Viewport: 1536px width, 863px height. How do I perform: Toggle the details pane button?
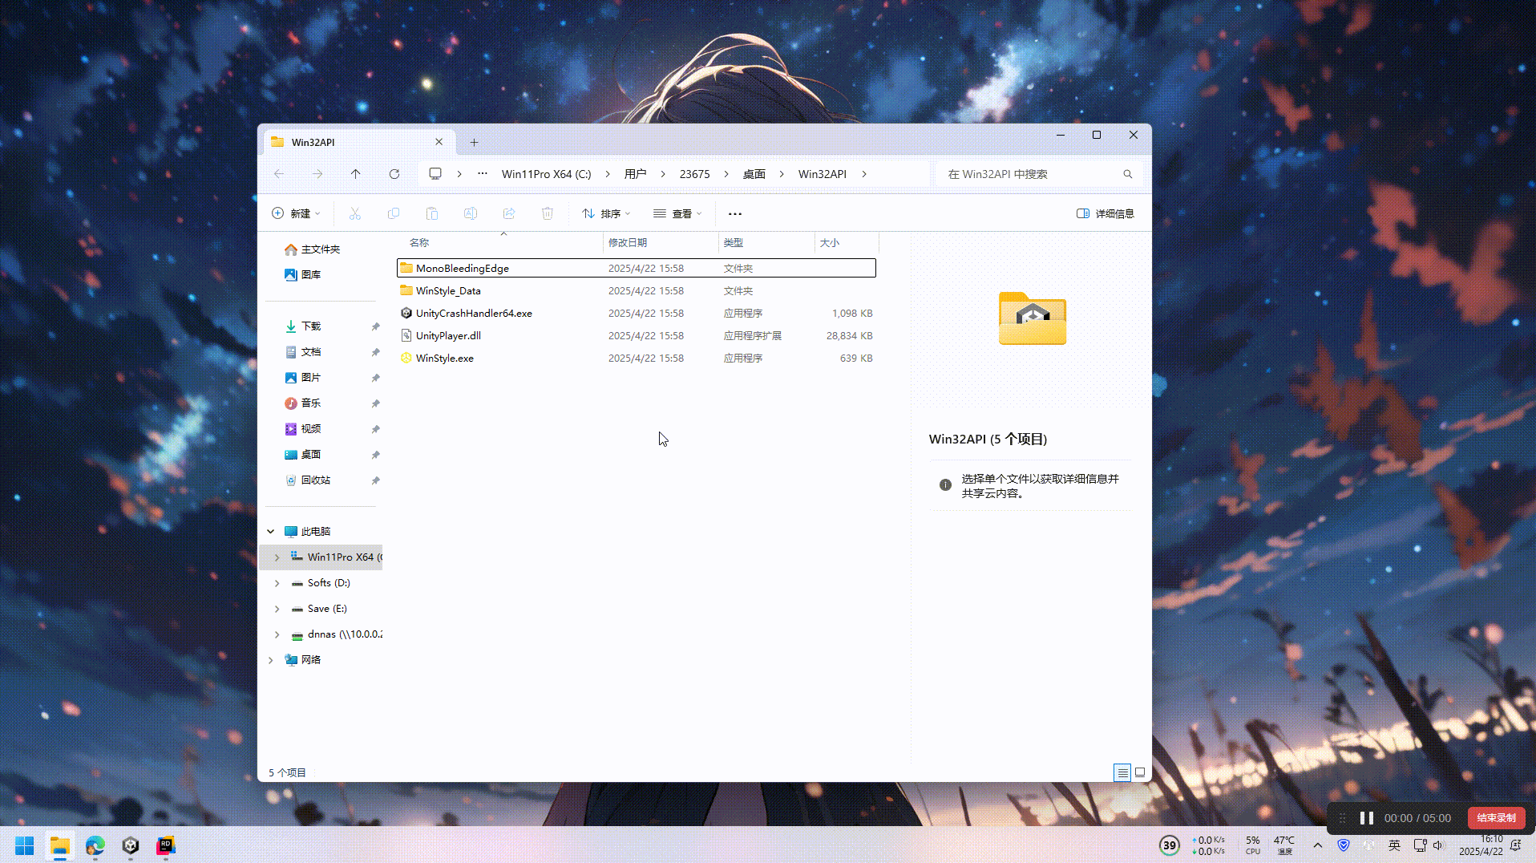pyautogui.click(x=1105, y=213)
